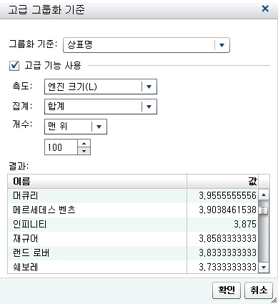Viewport: 278px width, 304px height.
Task: Click the value 3.875
Action: pos(245,225)
